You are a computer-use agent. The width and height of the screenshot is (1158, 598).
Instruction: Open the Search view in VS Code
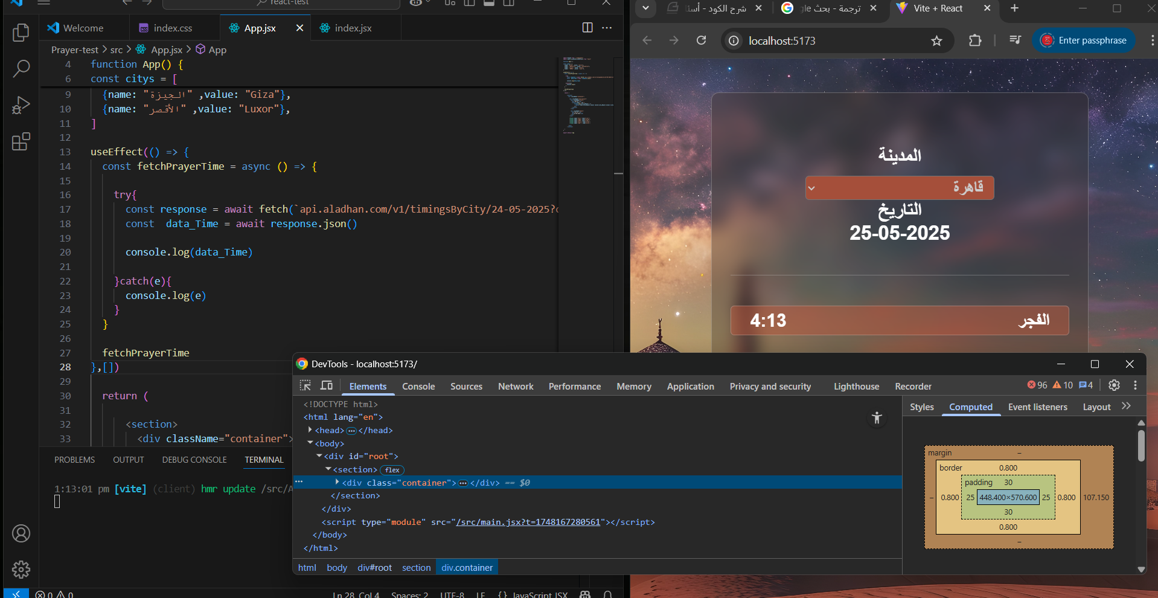[21, 69]
